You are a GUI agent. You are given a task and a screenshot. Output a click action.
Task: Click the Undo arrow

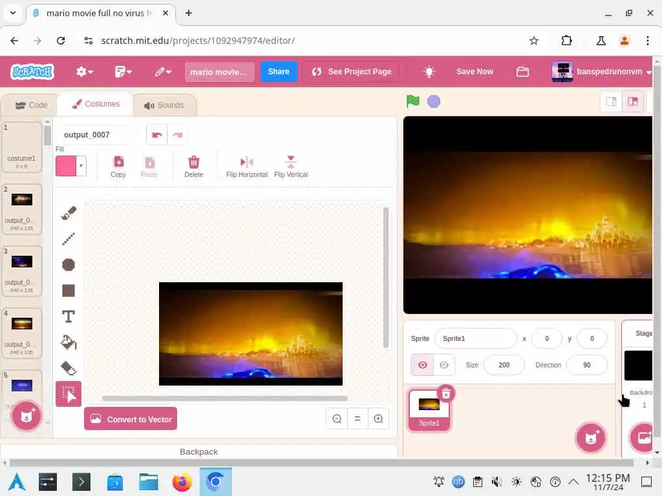click(156, 135)
